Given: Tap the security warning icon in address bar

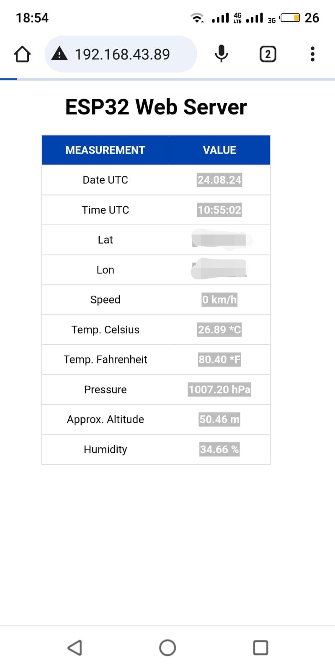Looking at the screenshot, I should click(x=59, y=54).
